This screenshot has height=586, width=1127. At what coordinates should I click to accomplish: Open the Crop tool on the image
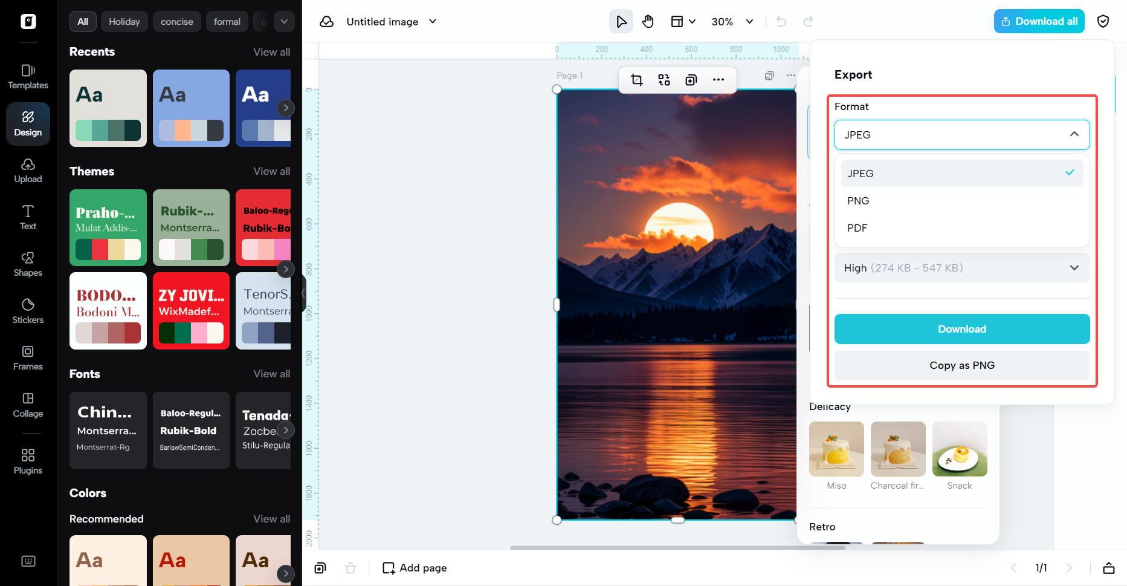(x=637, y=79)
